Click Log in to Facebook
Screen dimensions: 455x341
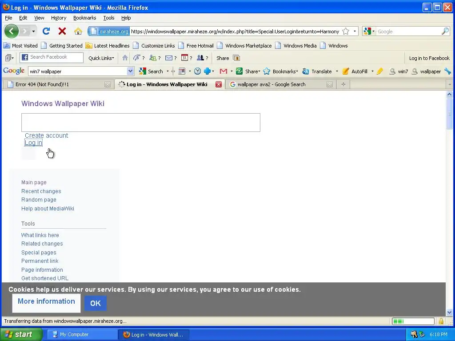(429, 58)
